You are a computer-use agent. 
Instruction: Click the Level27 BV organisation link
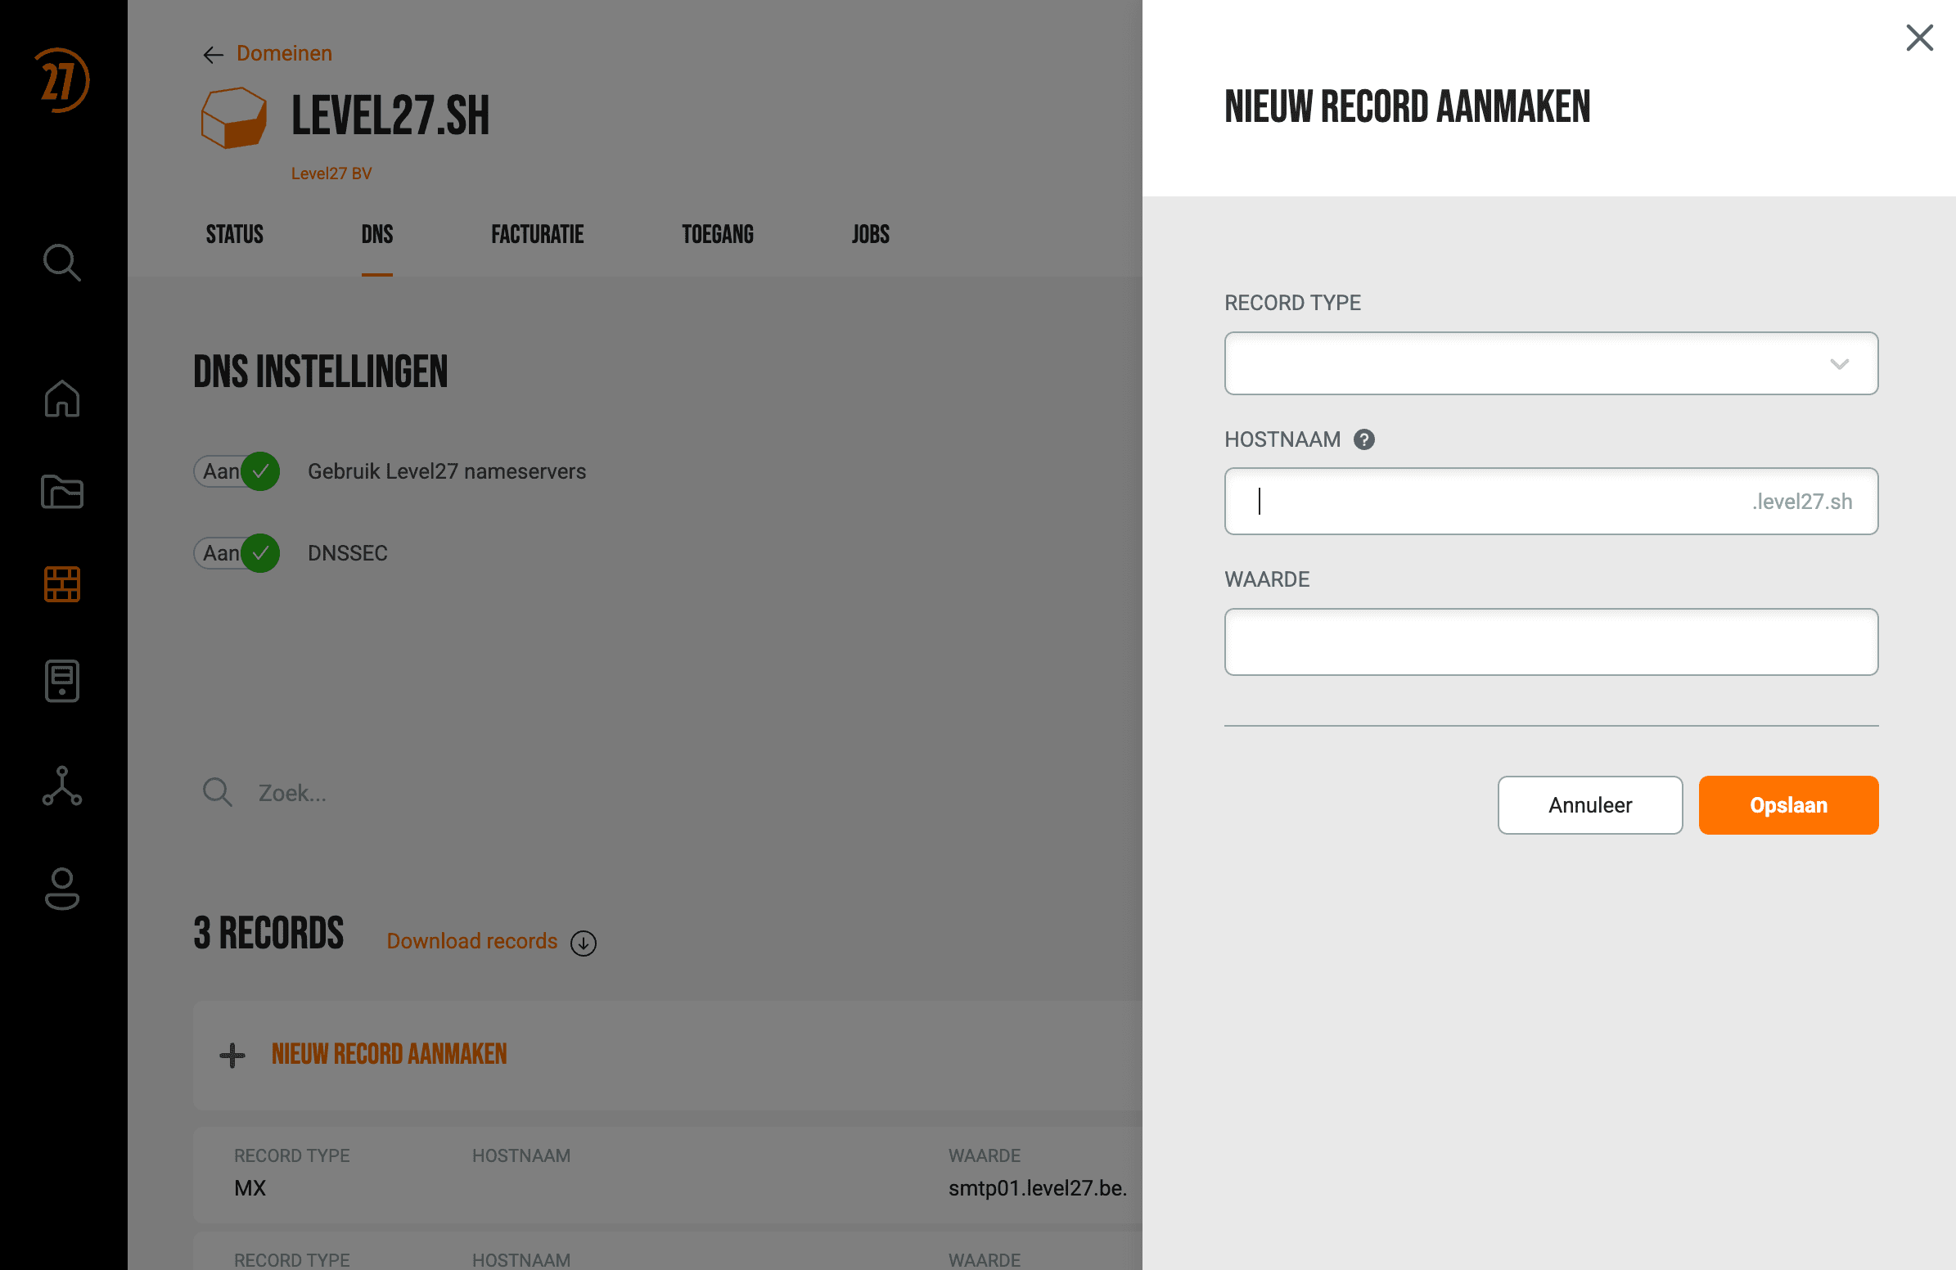tap(331, 173)
